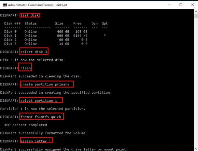
Task: Click the '465 GB' size value
Action: (x=63, y=32)
